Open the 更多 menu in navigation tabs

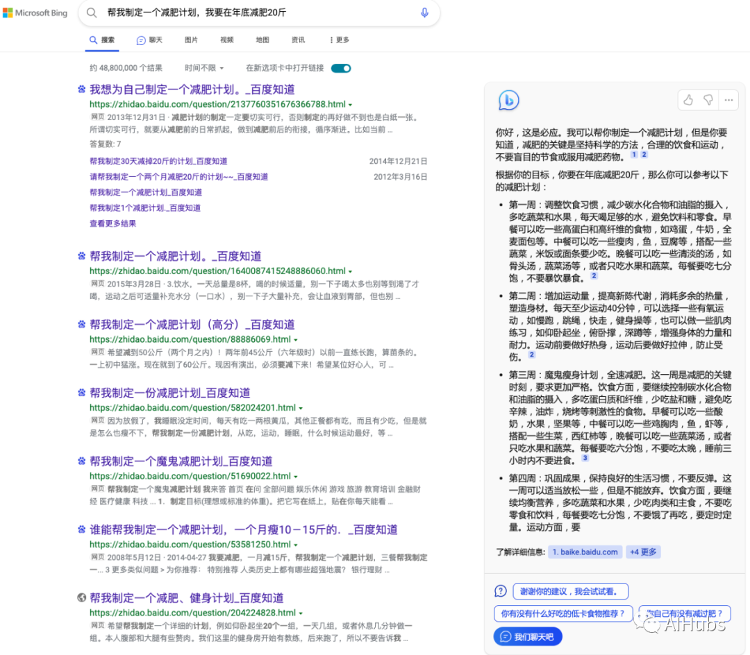(339, 40)
